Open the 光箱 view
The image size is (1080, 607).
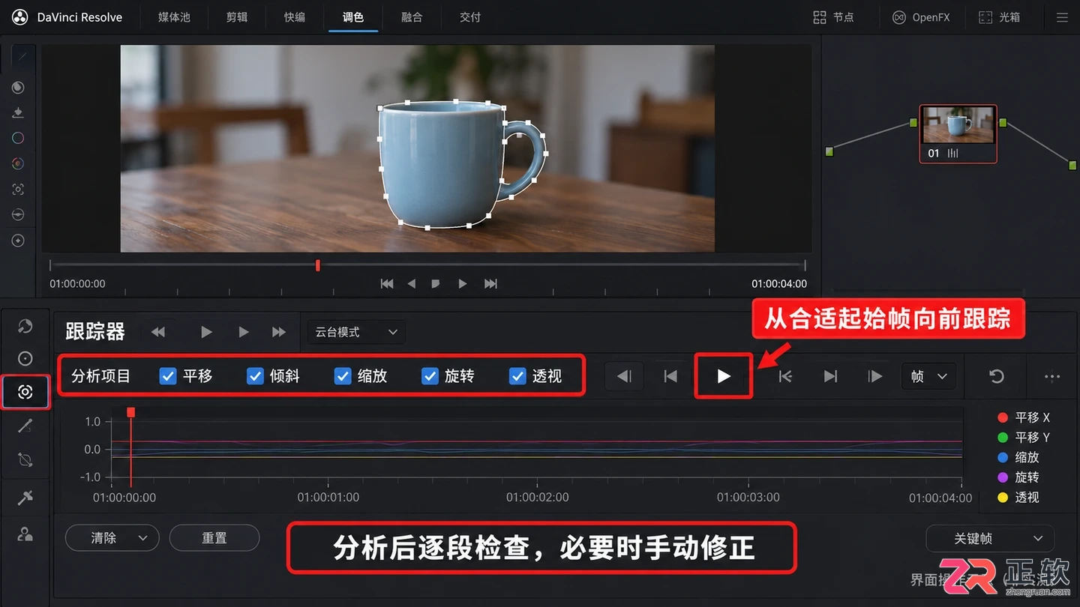(x=1000, y=17)
